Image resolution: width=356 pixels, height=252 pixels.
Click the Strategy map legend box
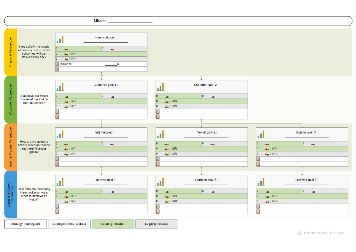[x=26, y=224]
